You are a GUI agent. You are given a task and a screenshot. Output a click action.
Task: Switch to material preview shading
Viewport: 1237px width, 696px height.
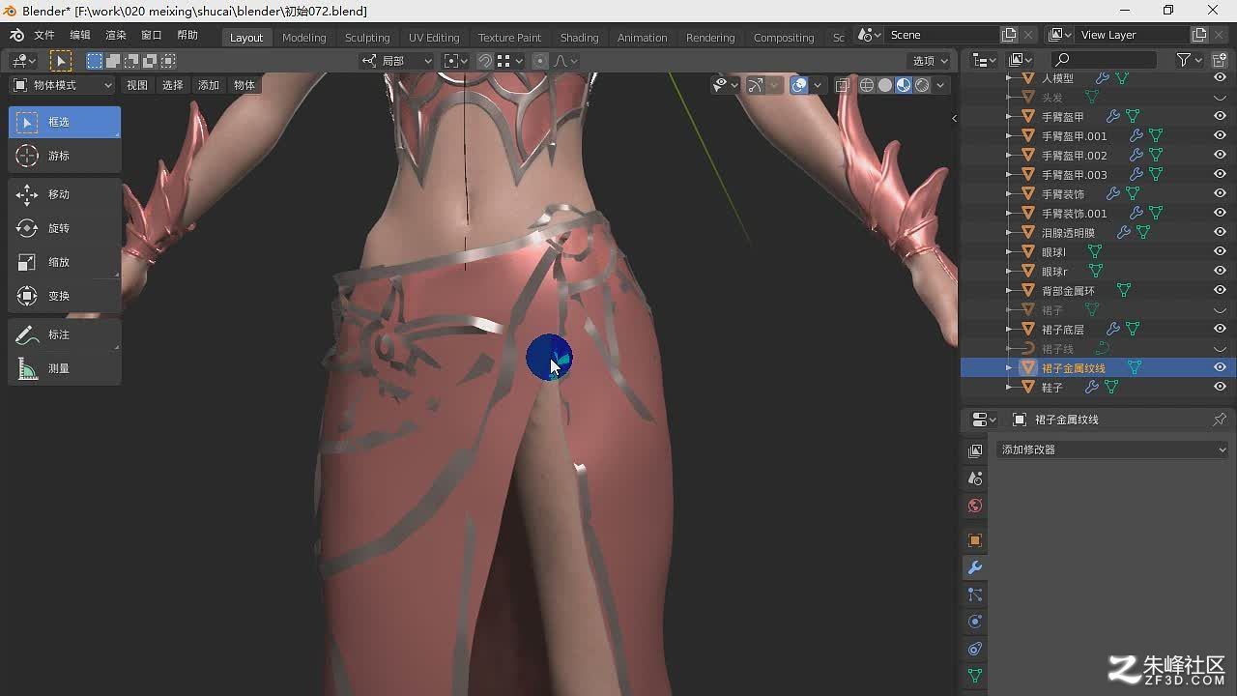click(x=904, y=85)
